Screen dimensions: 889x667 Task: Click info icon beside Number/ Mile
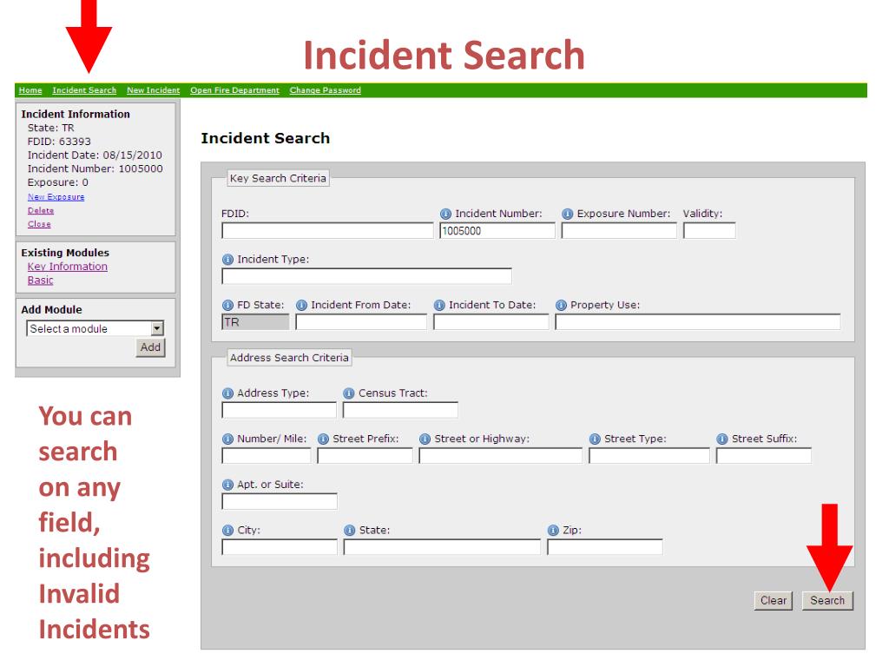coord(228,439)
